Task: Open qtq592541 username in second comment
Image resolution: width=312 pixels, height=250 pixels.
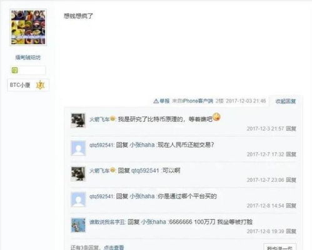Action: (101, 145)
